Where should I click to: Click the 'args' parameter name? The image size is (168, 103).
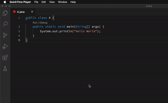95,27
